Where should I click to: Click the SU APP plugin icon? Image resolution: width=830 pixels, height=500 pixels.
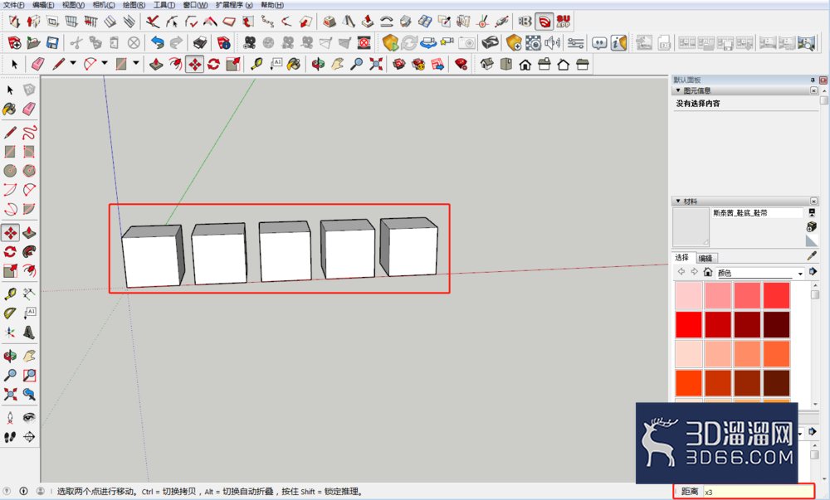564,21
